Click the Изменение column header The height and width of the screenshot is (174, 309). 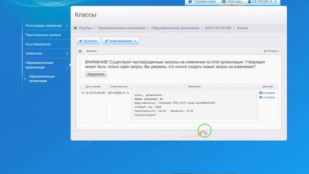(x=194, y=87)
